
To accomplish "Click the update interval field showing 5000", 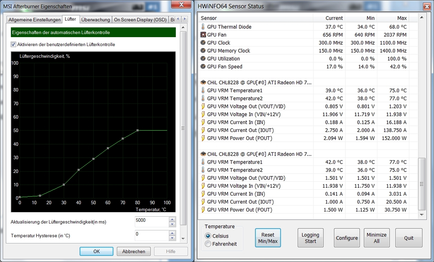I will tap(152, 221).
